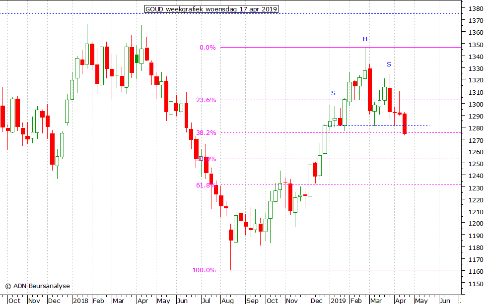485x304 pixels.
Task: Click the 1150 price axis label
Action: click(x=476, y=284)
